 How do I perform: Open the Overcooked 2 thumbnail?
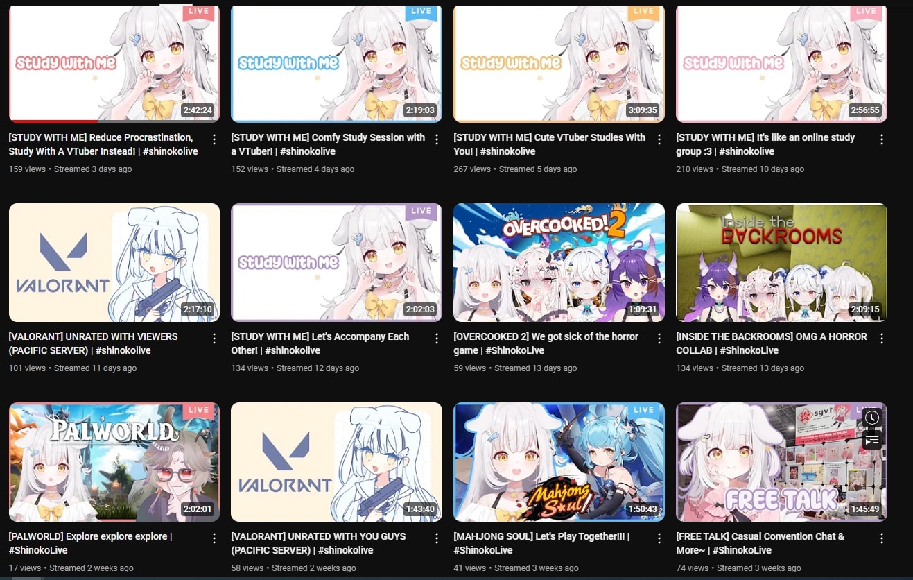coord(559,262)
